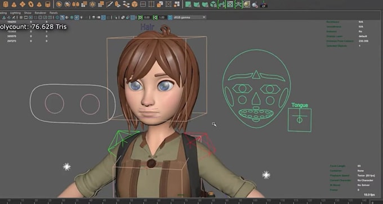The width and height of the screenshot is (383, 204).
Task: Click the Separate meshes shelf icon
Action: pyautogui.click(x=67, y=4)
